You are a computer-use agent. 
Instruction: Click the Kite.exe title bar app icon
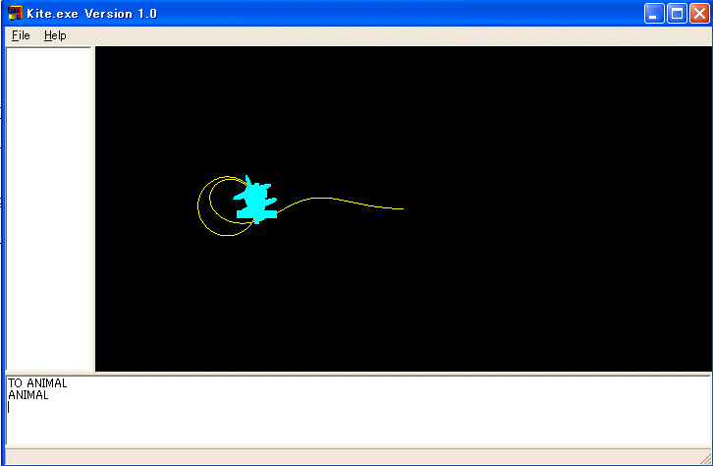[15, 13]
